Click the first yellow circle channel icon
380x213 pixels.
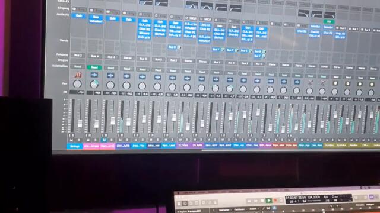[x=335, y=83]
